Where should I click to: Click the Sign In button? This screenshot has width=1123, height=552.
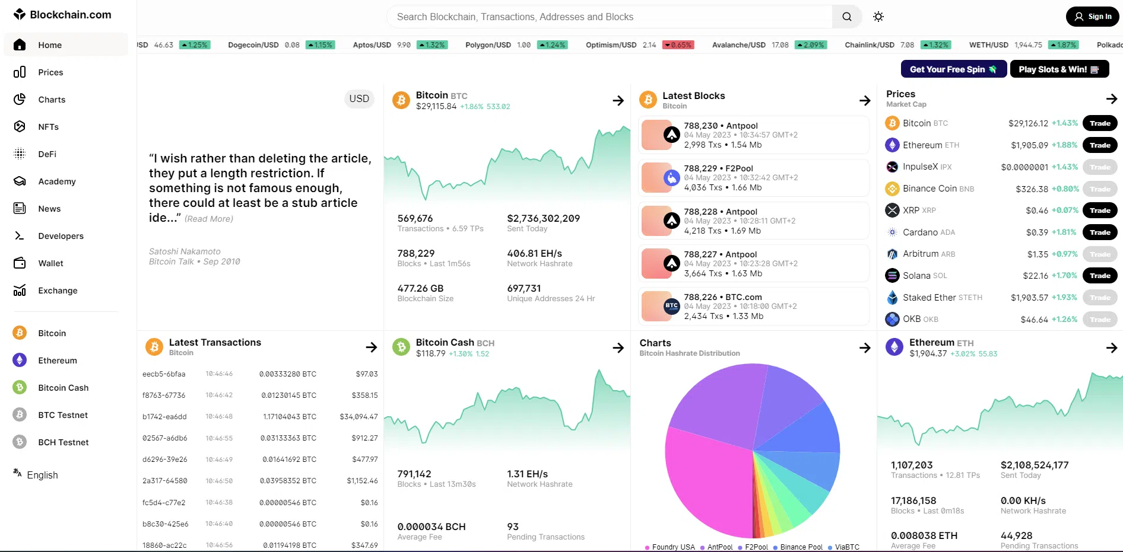coord(1092,17)
